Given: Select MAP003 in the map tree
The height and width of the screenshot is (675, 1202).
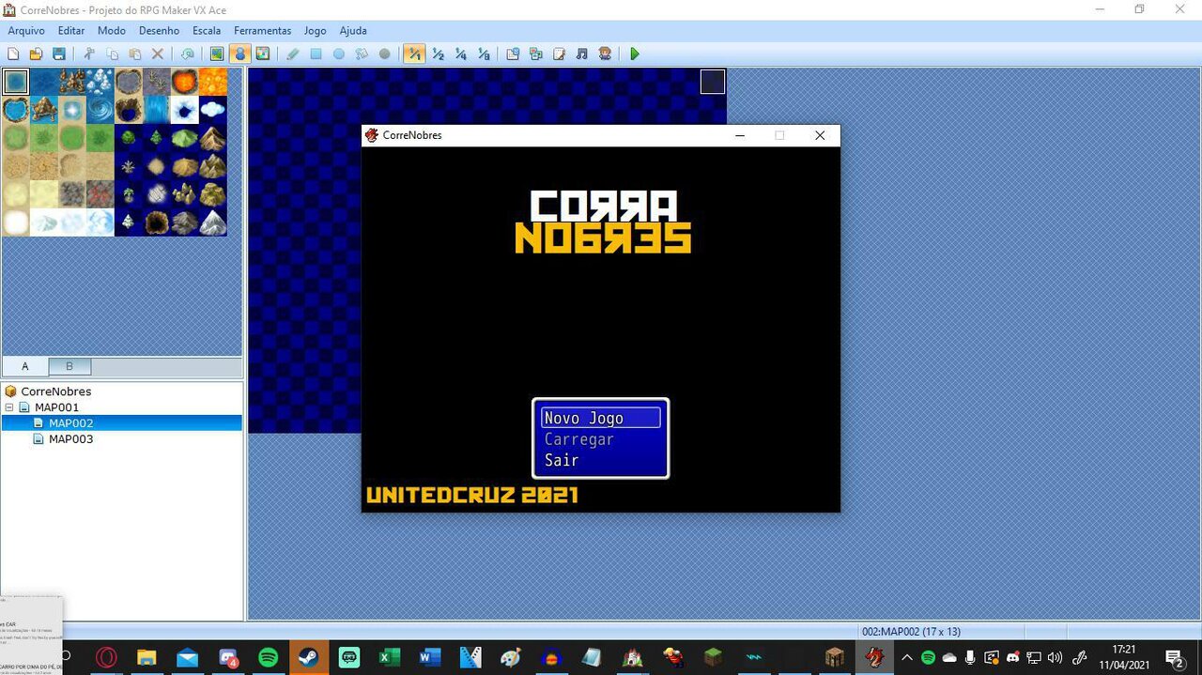Looking at the screenshot, I should pos(70,439).
